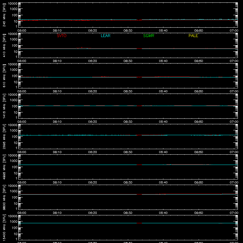Click 06:30 time label under 2695 MHz plot

coord(128,152)
